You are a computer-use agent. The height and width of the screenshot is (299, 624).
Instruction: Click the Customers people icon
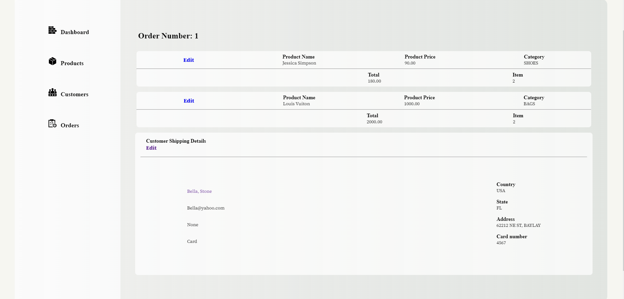tap(52, 92)
